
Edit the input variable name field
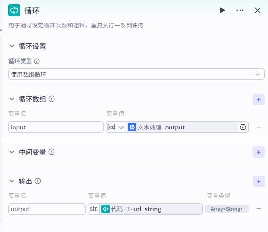[x=56, y=127]
